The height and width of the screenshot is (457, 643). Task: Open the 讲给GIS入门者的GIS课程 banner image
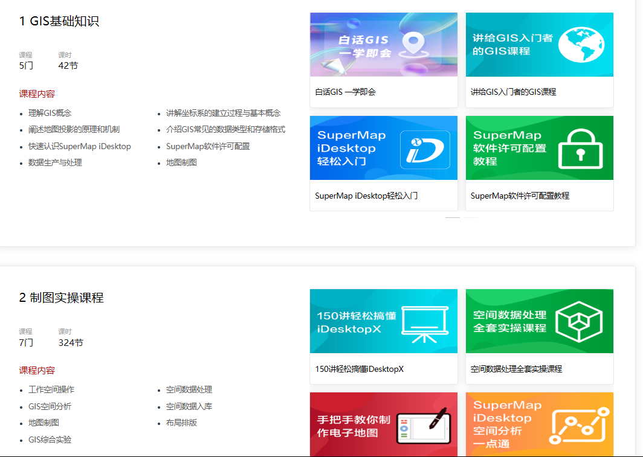[x=539, y=45]
